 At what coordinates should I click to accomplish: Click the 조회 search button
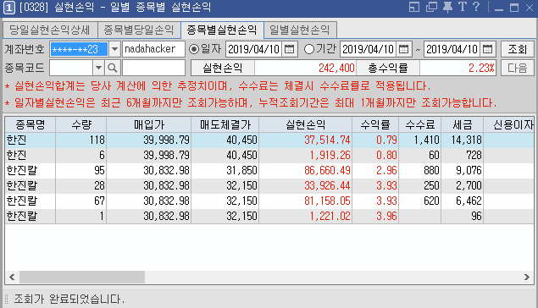[x=517, y=49]
